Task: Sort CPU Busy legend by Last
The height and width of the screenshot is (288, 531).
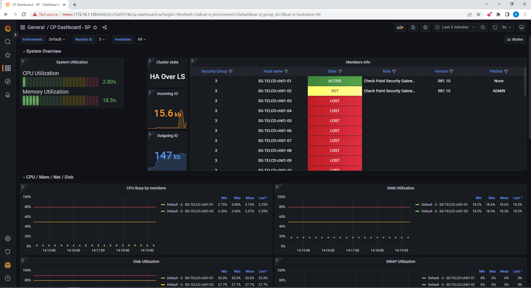Action: pos(263,198)
